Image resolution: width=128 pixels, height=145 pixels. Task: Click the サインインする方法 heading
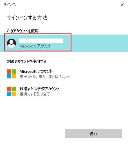point(27,18)
